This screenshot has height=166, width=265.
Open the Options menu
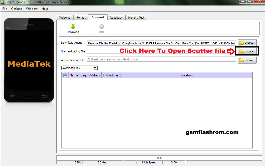pos(17,9)
